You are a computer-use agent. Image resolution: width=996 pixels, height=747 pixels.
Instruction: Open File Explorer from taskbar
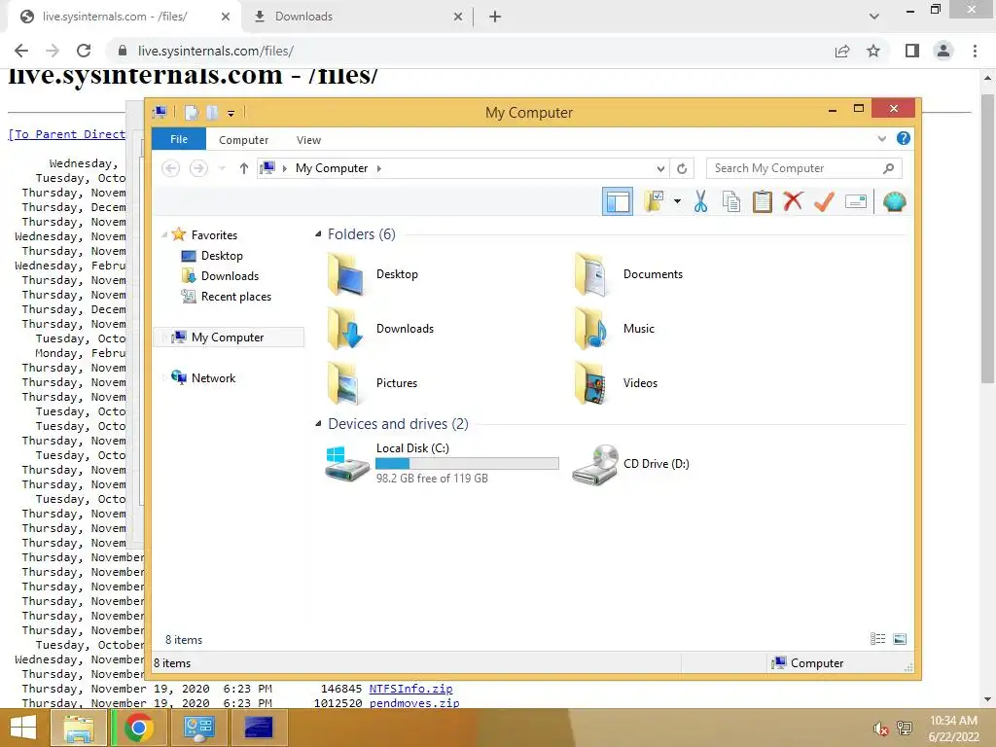(78, 728)
